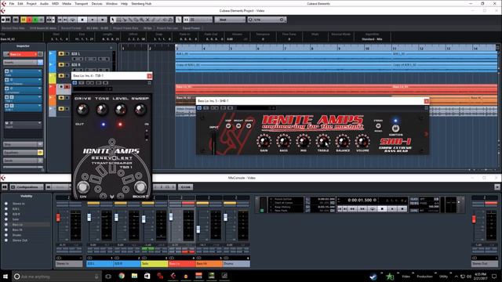Mute the 828 L track
The height and width of the screenshot is (282, 502).
(x=61, y=54)
